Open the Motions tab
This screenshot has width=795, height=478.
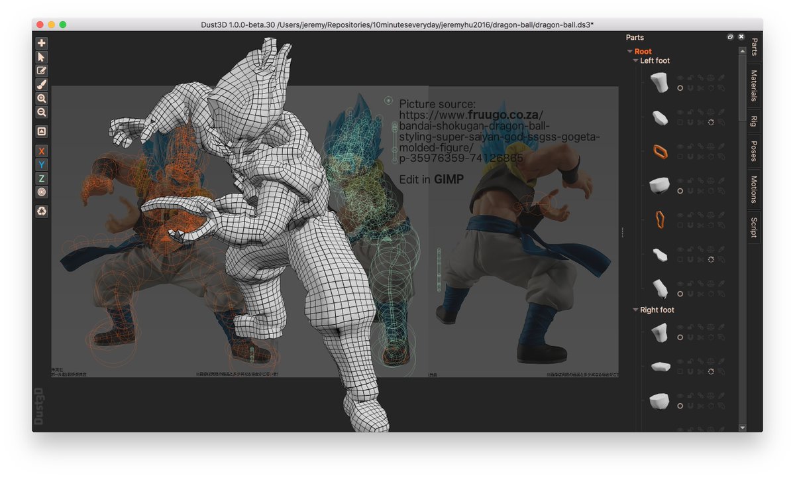point(754,190)
